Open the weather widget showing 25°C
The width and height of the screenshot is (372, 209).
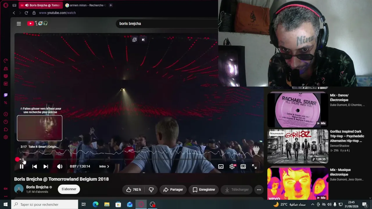(x=289, y=204)
